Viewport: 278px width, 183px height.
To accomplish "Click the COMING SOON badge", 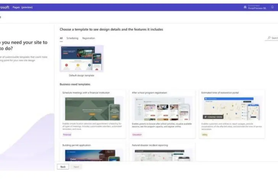I will pos(213,117).
